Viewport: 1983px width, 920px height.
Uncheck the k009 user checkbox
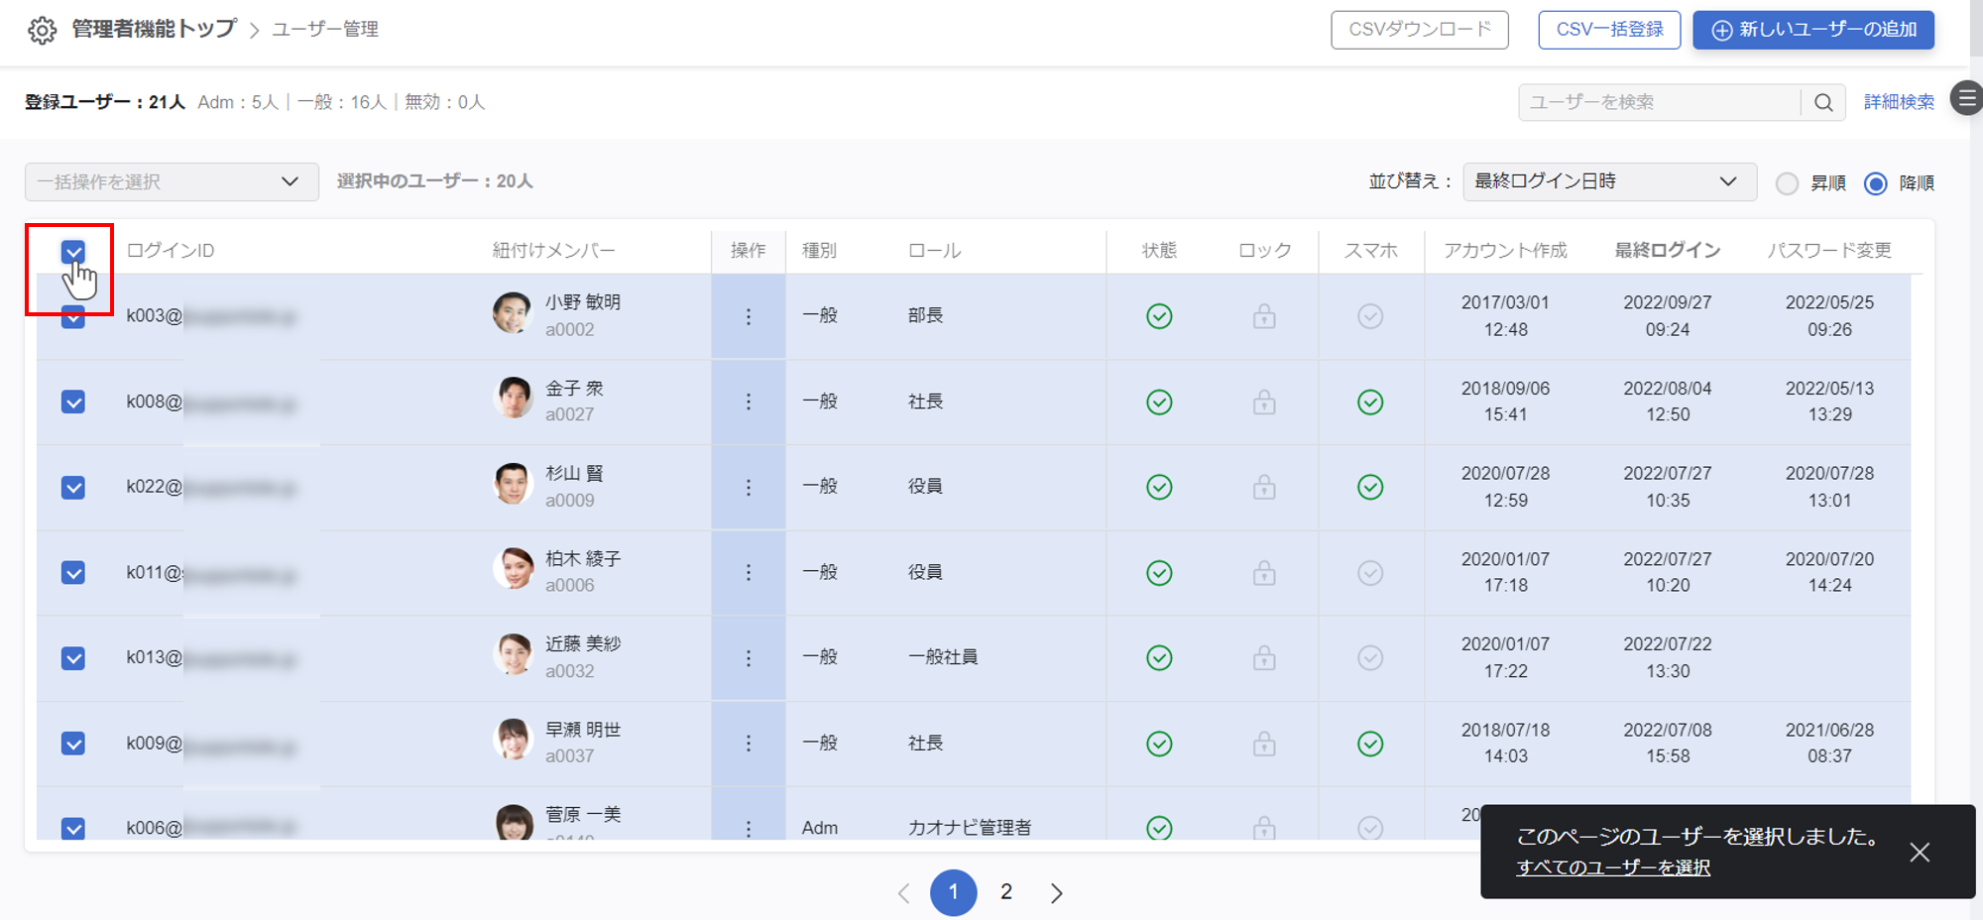[72, 743]
